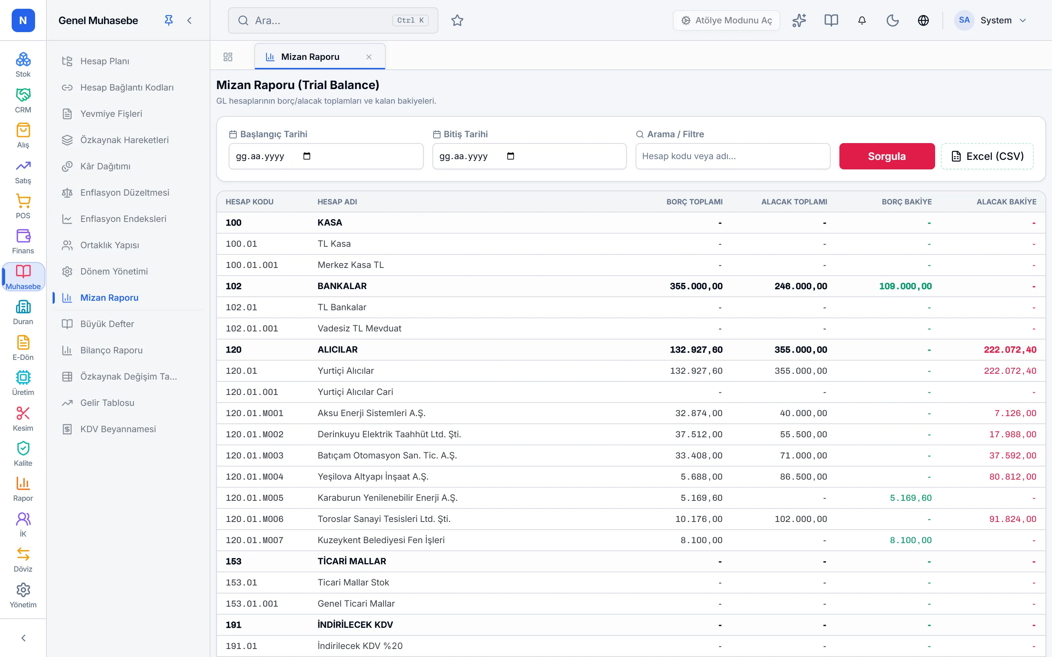Toggle the sidebar pin icon
1052x657 pixels.
click(x=169, y=20)
